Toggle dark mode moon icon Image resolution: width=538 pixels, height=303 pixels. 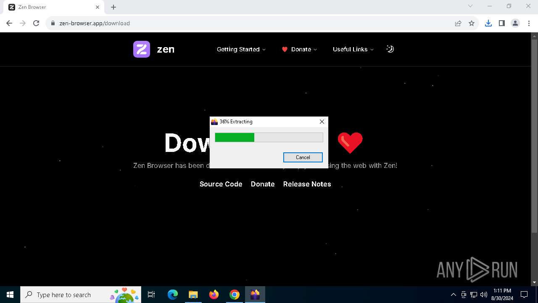(x=390, y=49)
